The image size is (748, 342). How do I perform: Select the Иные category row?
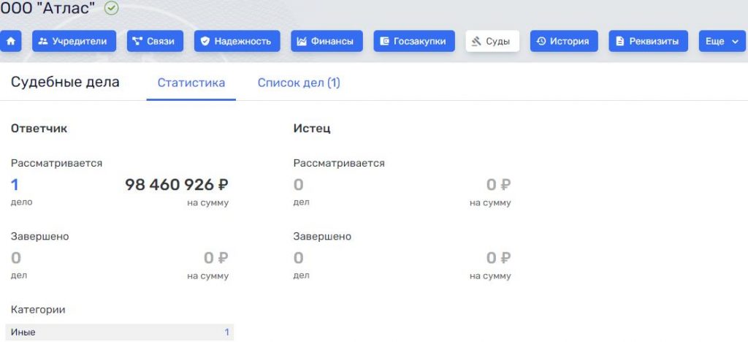(x=117, y=332)
